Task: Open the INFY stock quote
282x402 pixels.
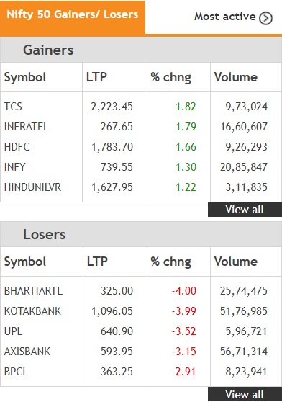Action: click(x=15, y=167)
